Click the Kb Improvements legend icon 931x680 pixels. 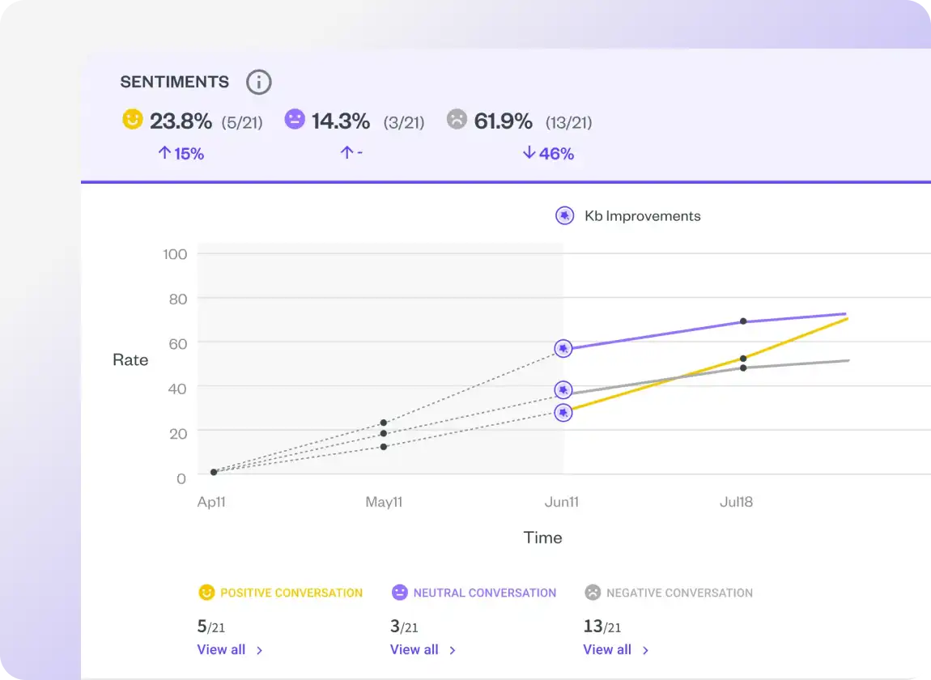click(x=564, y=216)
